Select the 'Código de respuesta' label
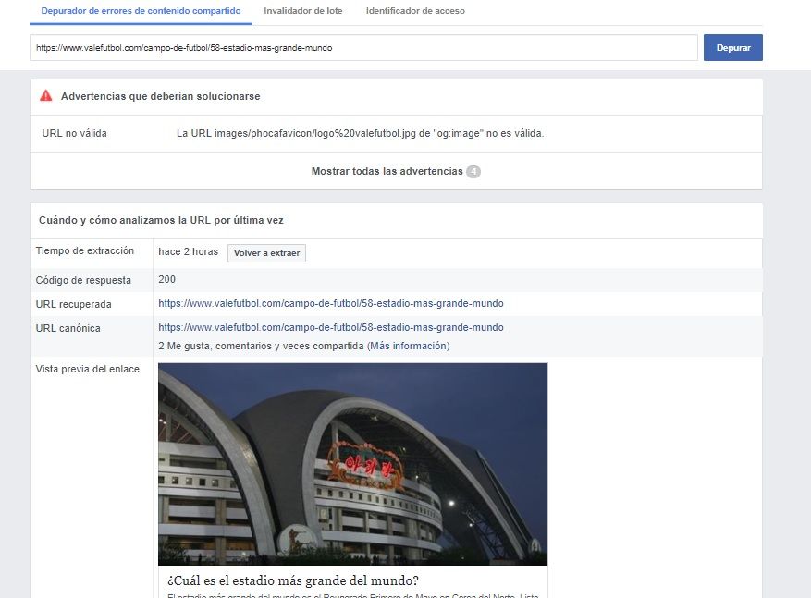The height and width of the screenshot is (598, 811). coord(83,280)
